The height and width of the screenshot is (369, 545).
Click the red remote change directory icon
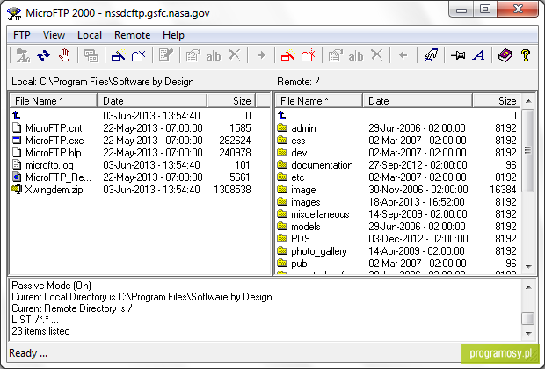[287, 55]
